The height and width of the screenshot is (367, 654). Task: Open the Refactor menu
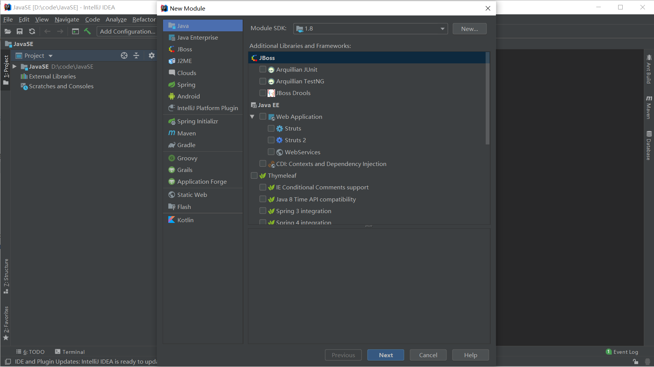[144, 19]
